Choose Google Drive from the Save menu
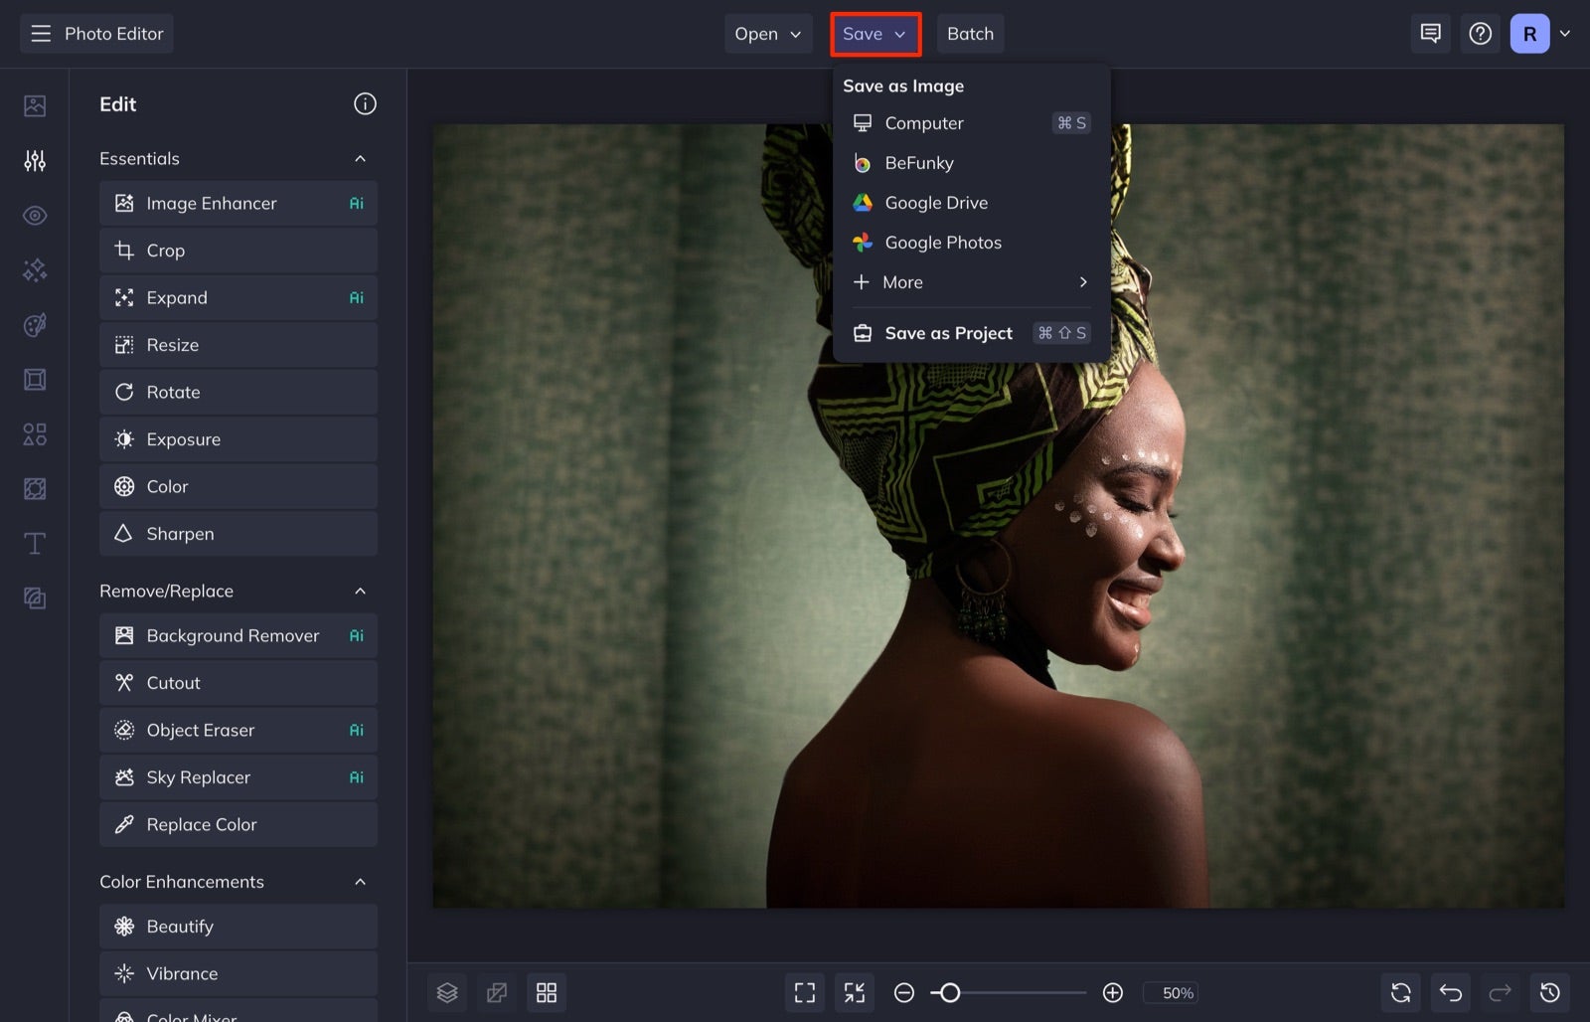The image size is (1590, 1022). [936, 203]
